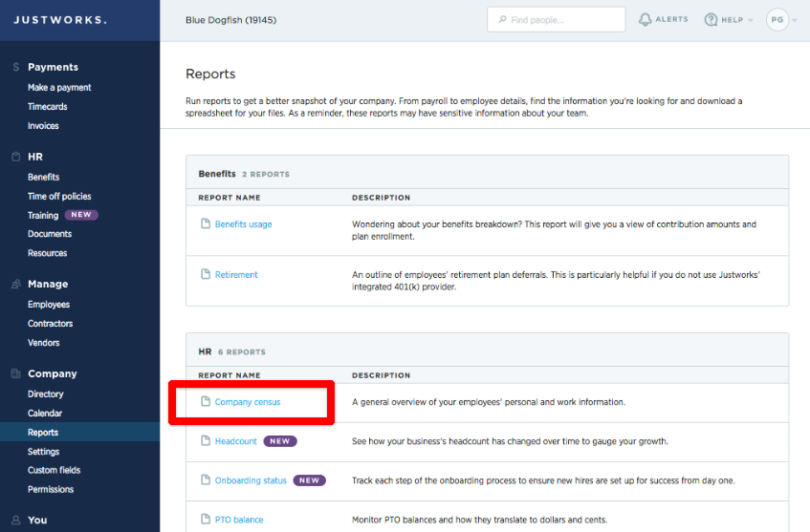Open Settings in sidebar

click(43, 452)
